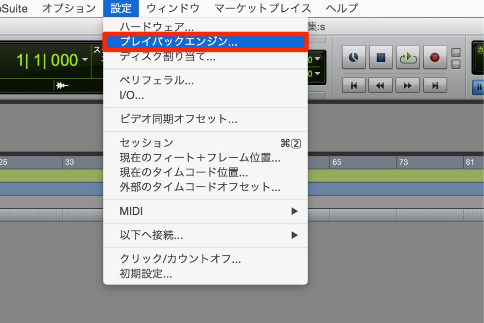Select ディスク割り当て... menu item

205,56
